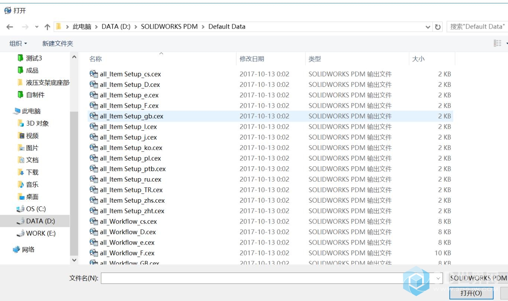This screenshot has width=508, height=301.
Task: Click sidebar scrollbar down arrow
Action: (x=74, y=260)
